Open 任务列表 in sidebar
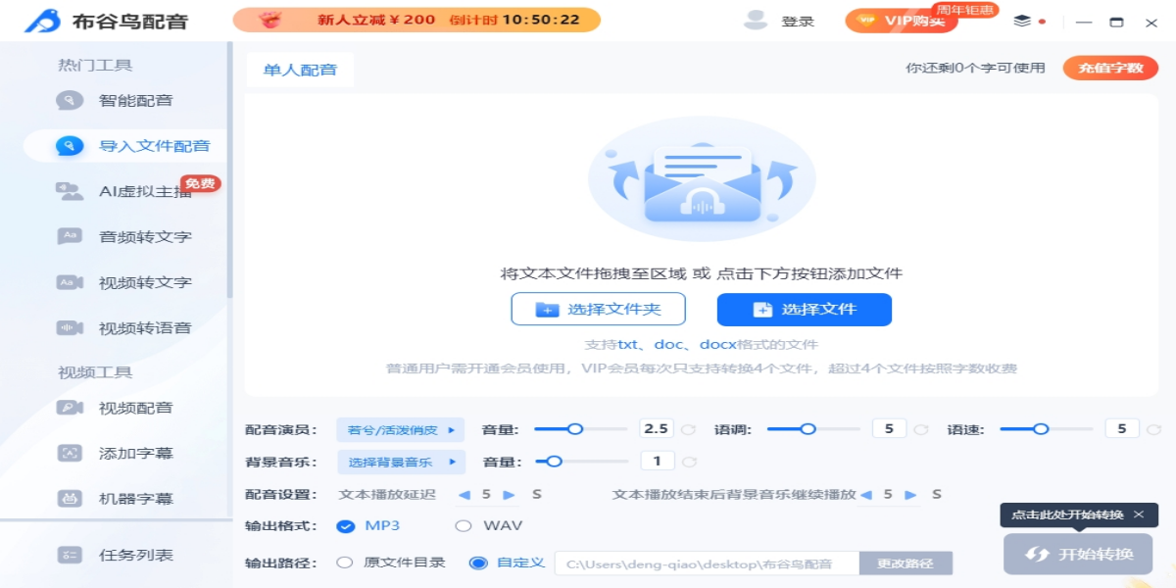1176x588 pixels. point(135,555)
